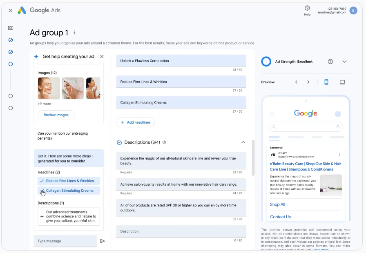Image resolution: width=366 pixels, height=253 pixels.
Task: Switch preview to mobile device icon
Action: click(326, 82)
